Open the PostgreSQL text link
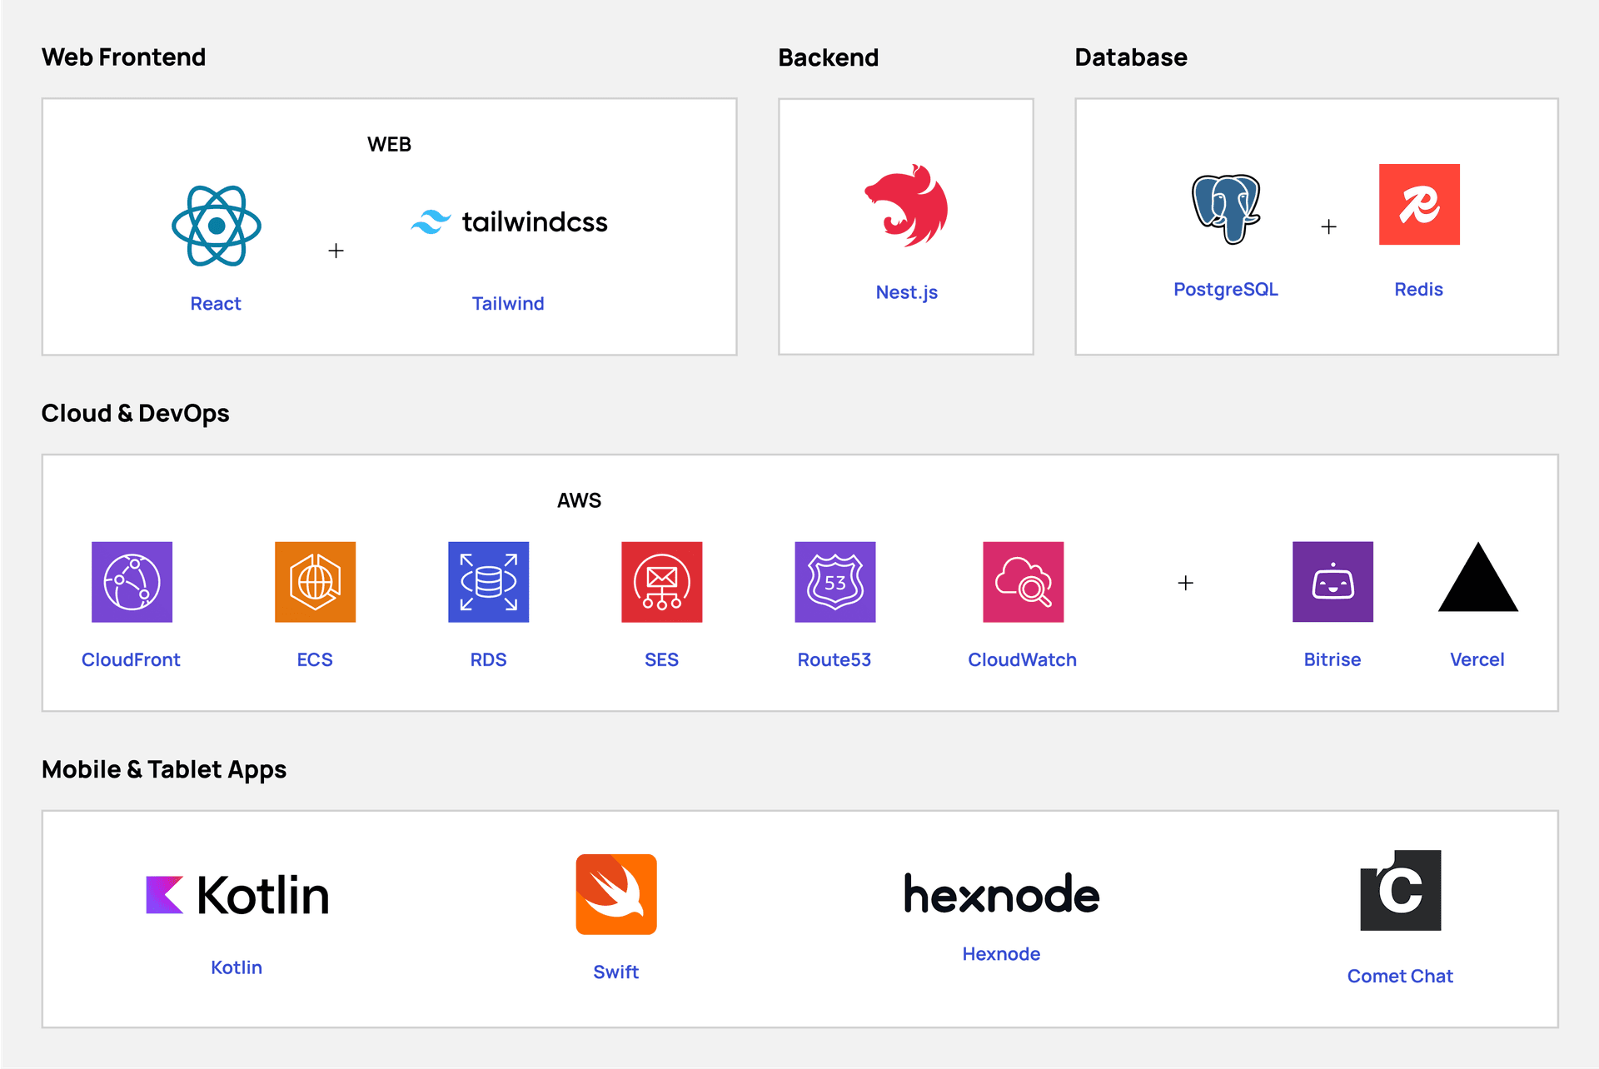The width and height of the screenshot is (1599, 1069). 1225,290
